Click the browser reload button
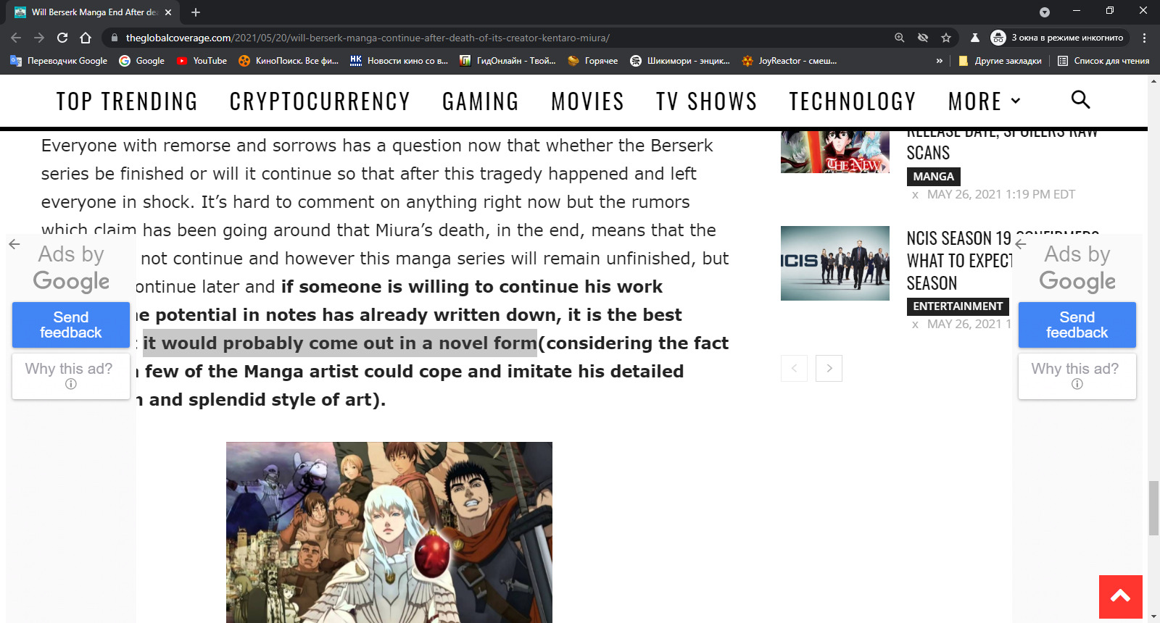1160x623 pixels. pyautogui.click(x=62, y=38)
